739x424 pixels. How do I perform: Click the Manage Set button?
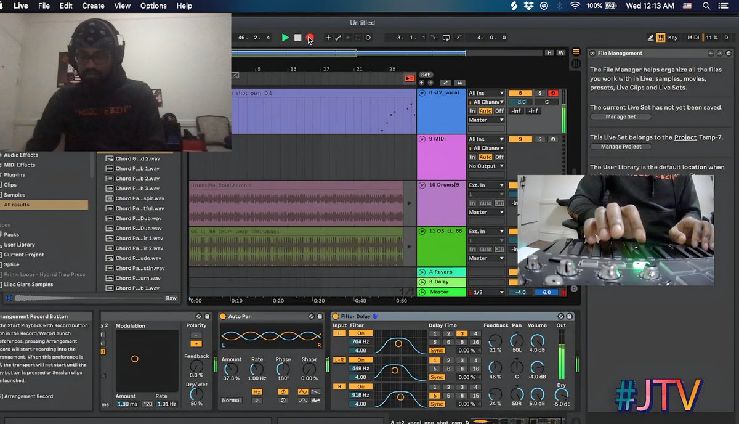coord(621,117)
